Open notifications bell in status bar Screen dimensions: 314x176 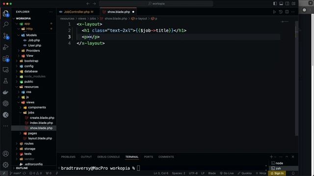click(x=293, y=173)
